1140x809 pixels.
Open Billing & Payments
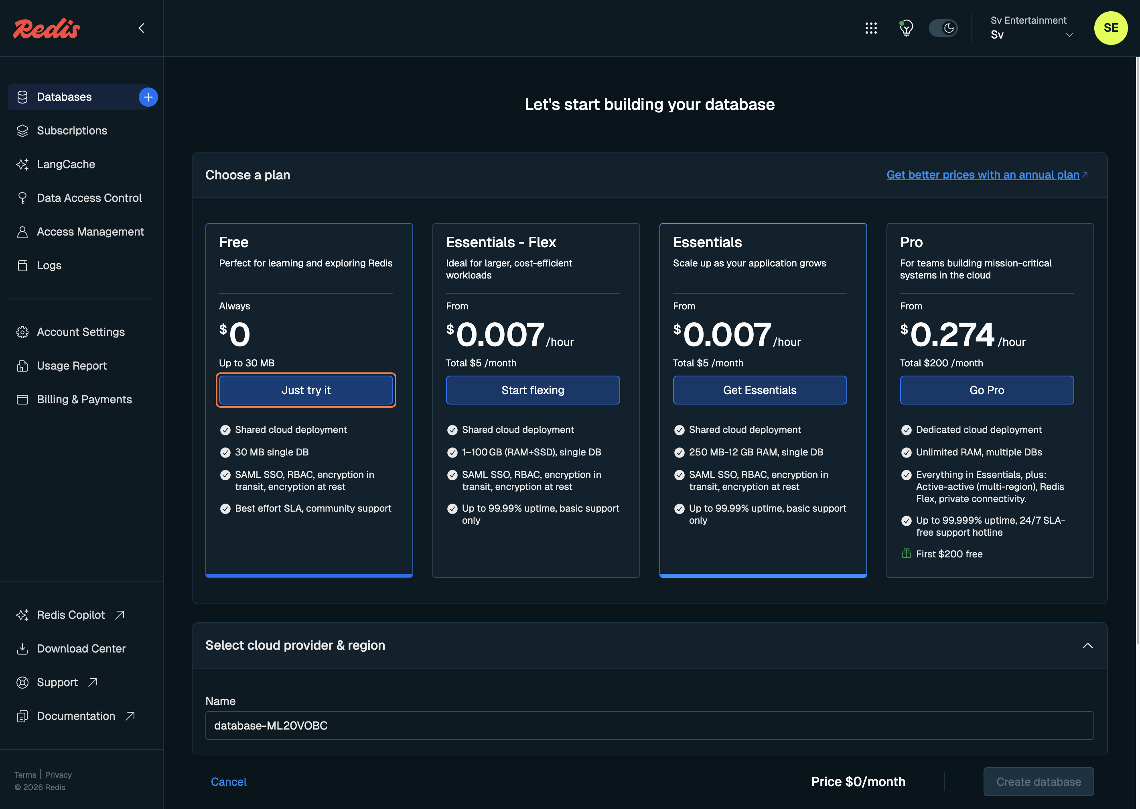coord(83,399)
